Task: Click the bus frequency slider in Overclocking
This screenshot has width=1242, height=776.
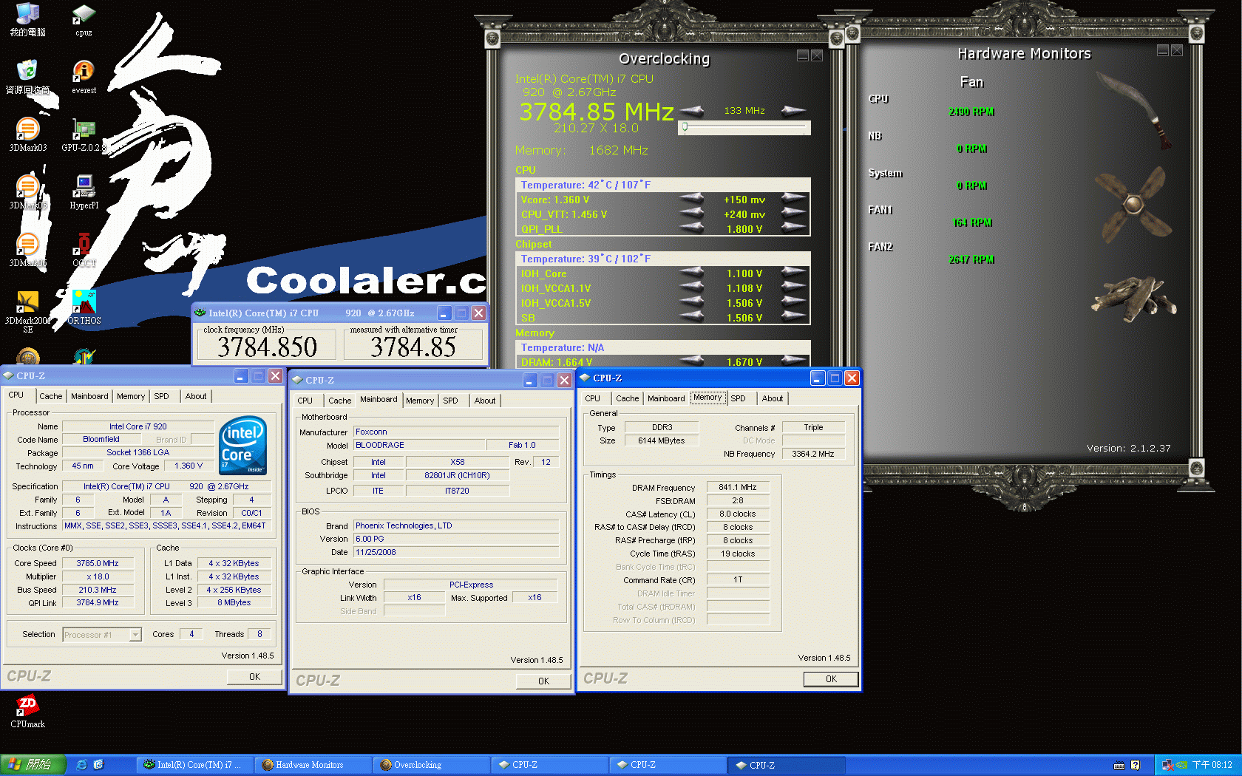Action: (744, 128)
